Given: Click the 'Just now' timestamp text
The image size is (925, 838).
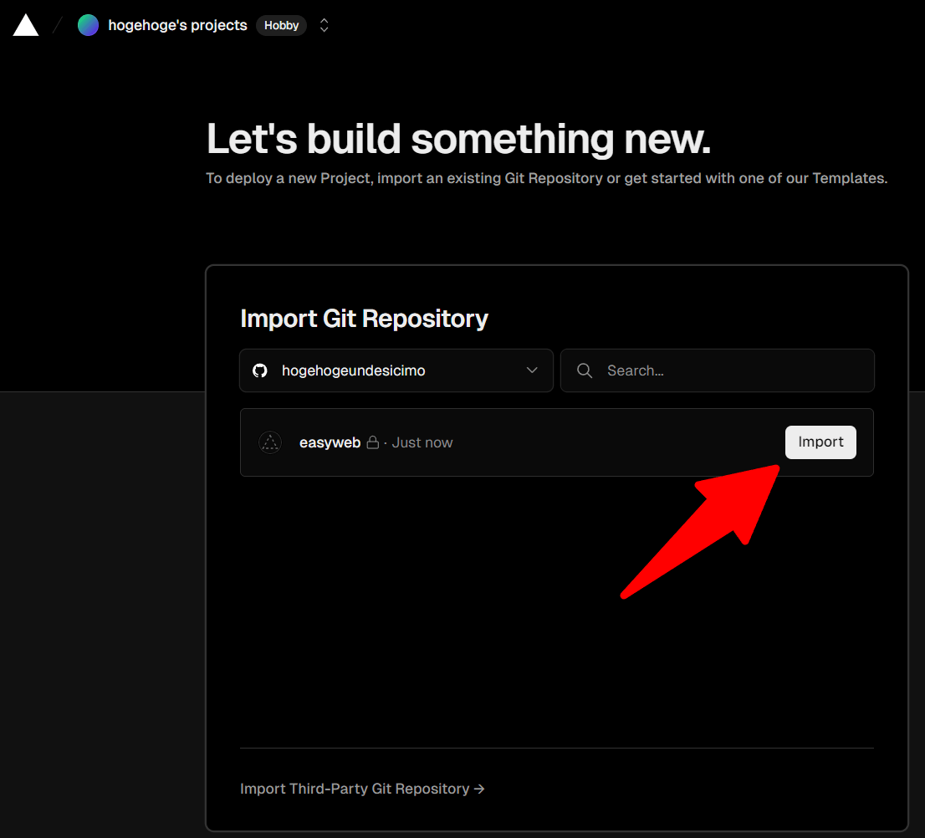Looking at the screenshot, I should pos(422,442).
